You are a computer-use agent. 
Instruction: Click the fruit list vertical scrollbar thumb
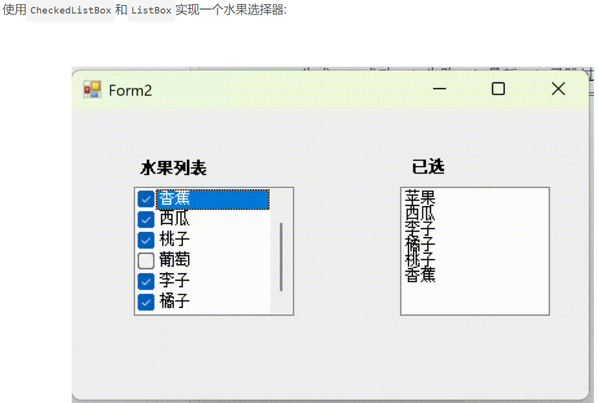tap(281, 257)
